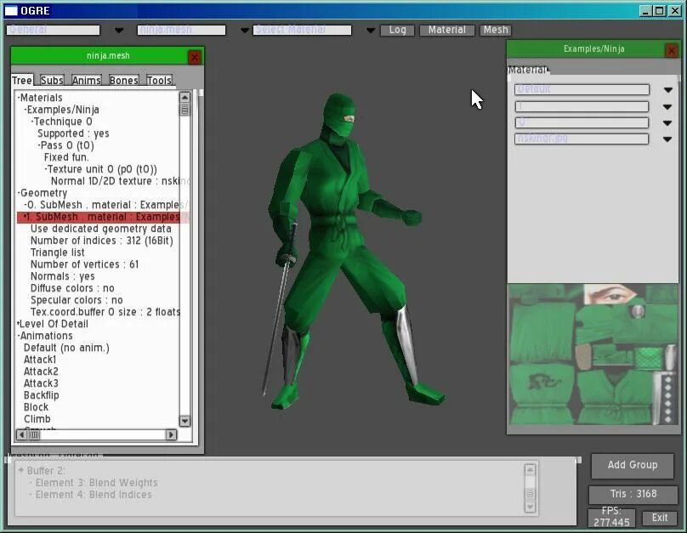Select the Climb animation

click(x=37, y=419)
